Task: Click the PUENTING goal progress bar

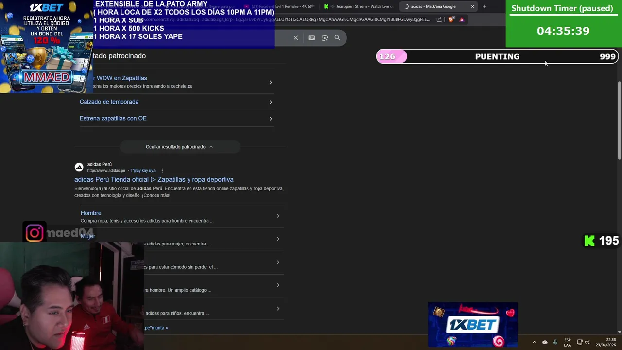Action: point(497,56)
